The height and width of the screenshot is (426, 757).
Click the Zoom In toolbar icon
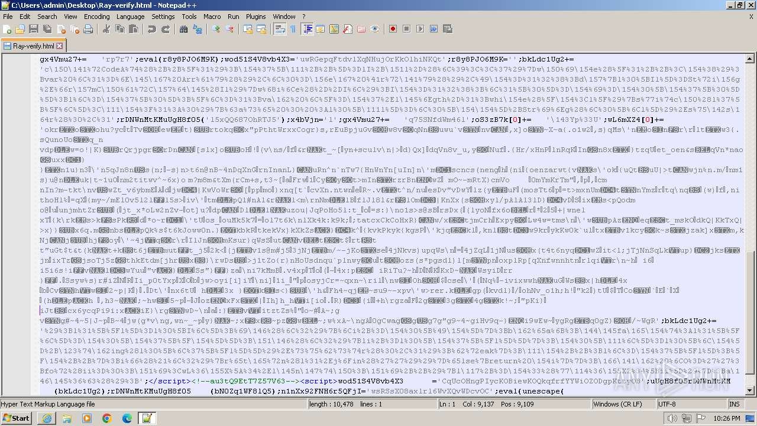click(x=216, y=29)
